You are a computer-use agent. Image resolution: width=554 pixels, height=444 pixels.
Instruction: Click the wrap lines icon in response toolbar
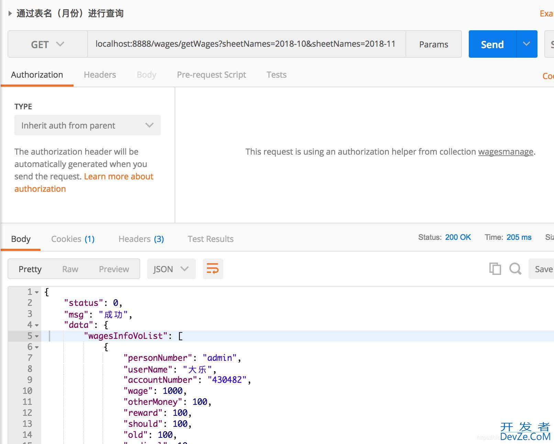click(213, 269)
